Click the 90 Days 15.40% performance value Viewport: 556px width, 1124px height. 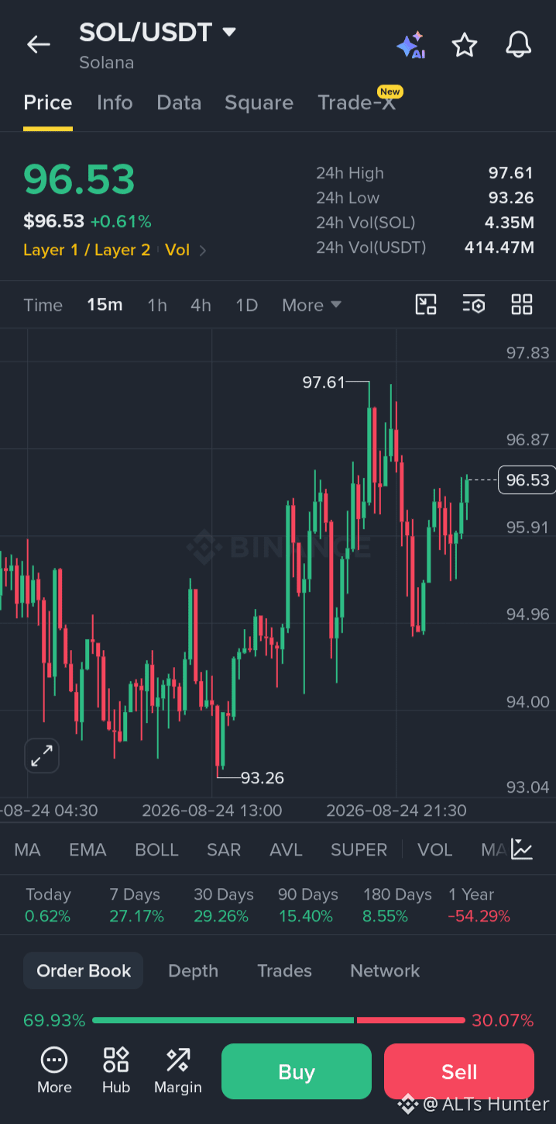tap(305, 916)
